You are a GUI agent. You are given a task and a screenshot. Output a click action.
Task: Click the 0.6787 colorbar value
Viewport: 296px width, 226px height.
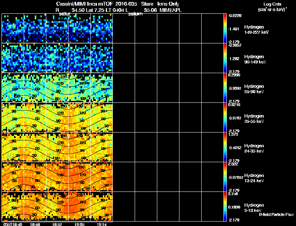point(235,118)
